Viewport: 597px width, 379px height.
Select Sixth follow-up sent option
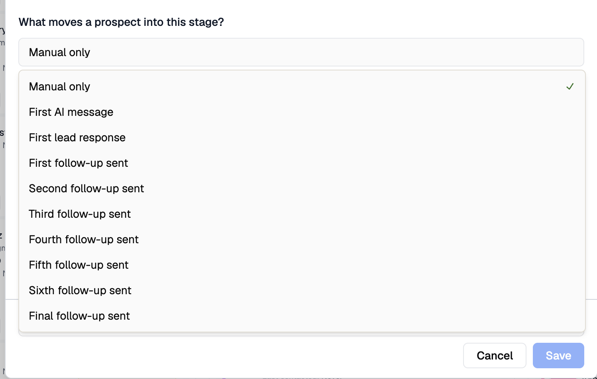302,290
